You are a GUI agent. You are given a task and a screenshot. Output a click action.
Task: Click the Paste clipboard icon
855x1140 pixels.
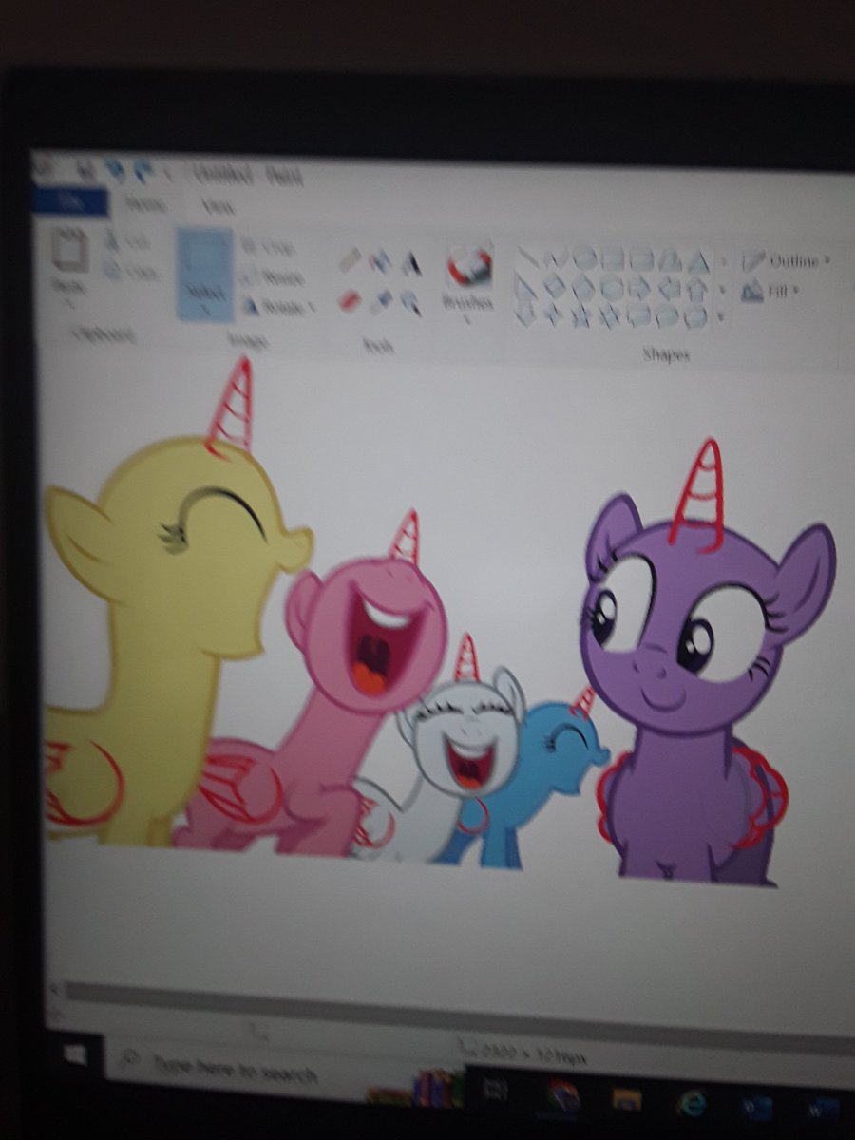point(69,252)
